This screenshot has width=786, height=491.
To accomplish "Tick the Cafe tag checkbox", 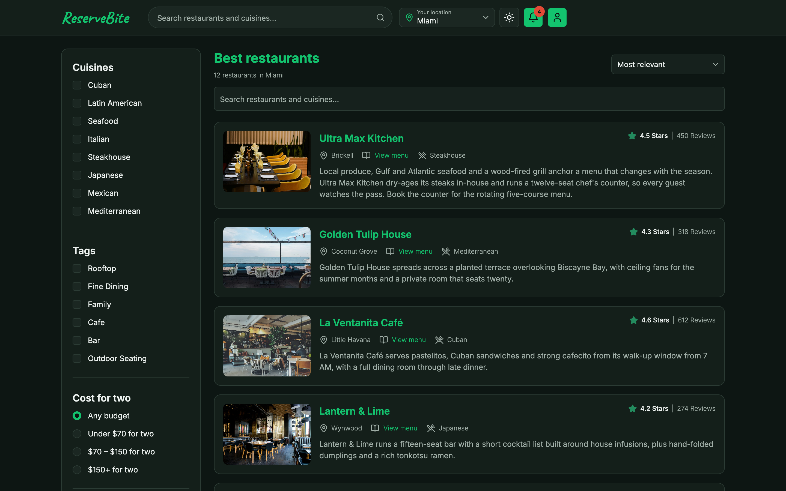I will 77,322.
